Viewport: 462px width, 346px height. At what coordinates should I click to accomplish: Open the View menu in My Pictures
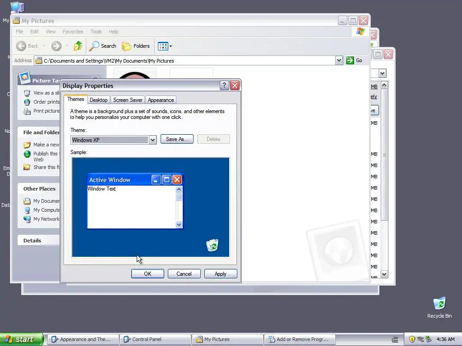51,32
